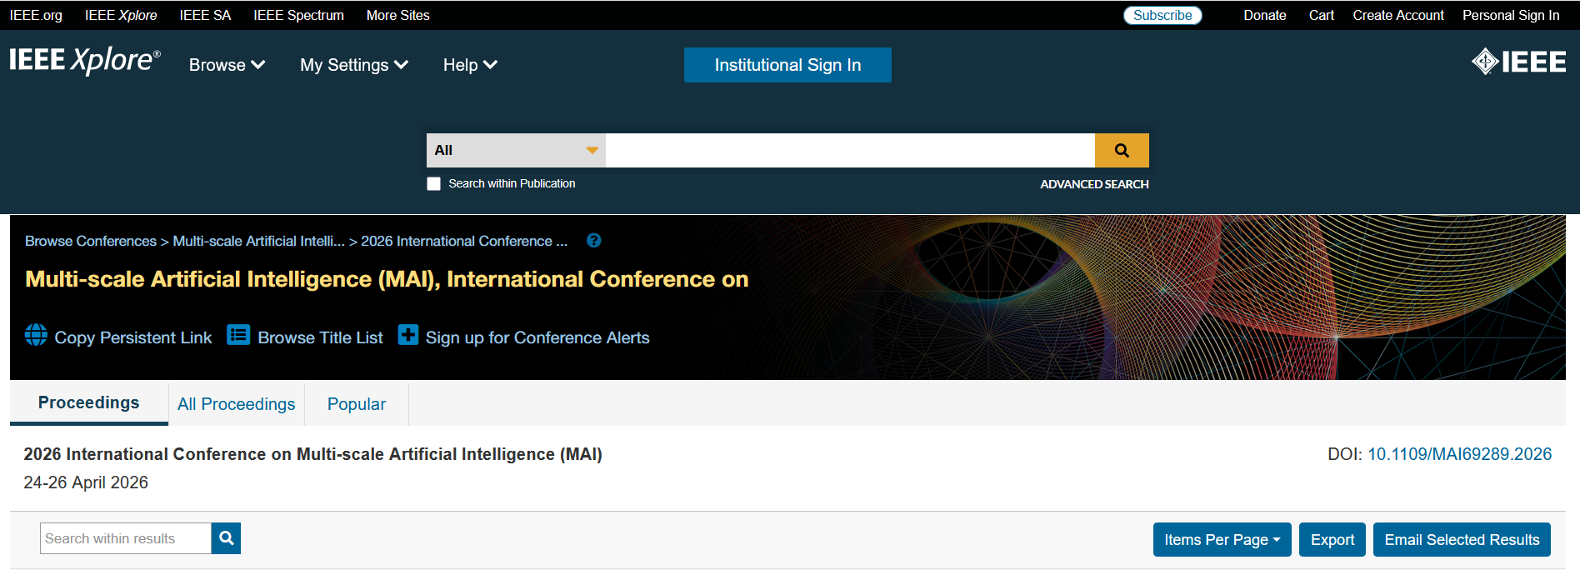Click the IEEE logo at top right
The height and width of the screenshot is (570, 1580).
(1518, 62)
